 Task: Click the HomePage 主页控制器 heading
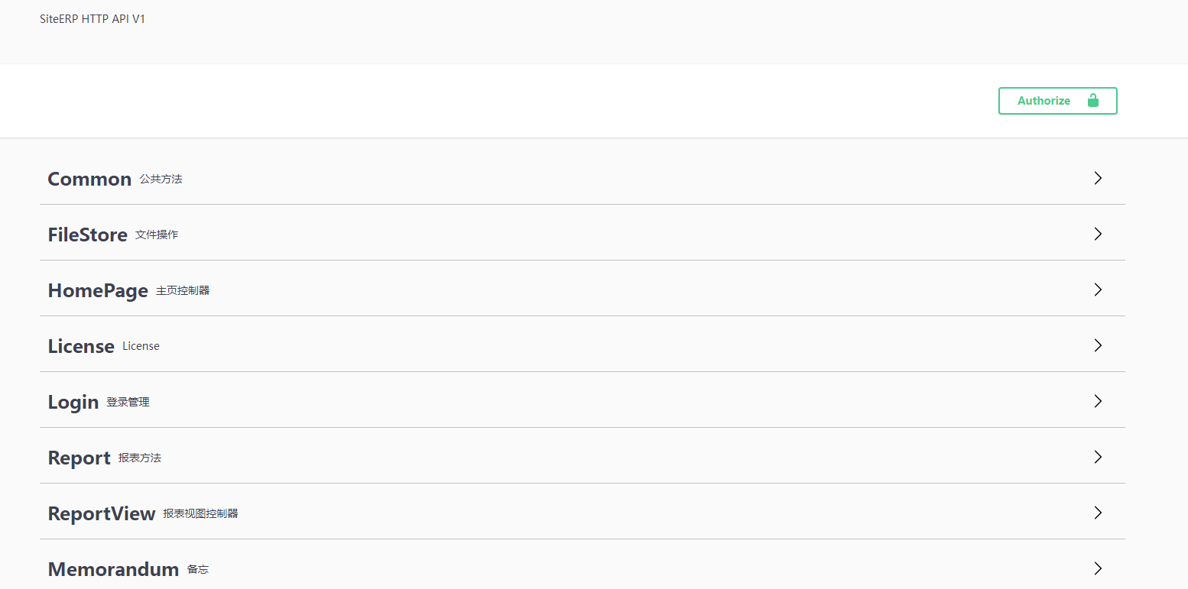coord(98,290)
